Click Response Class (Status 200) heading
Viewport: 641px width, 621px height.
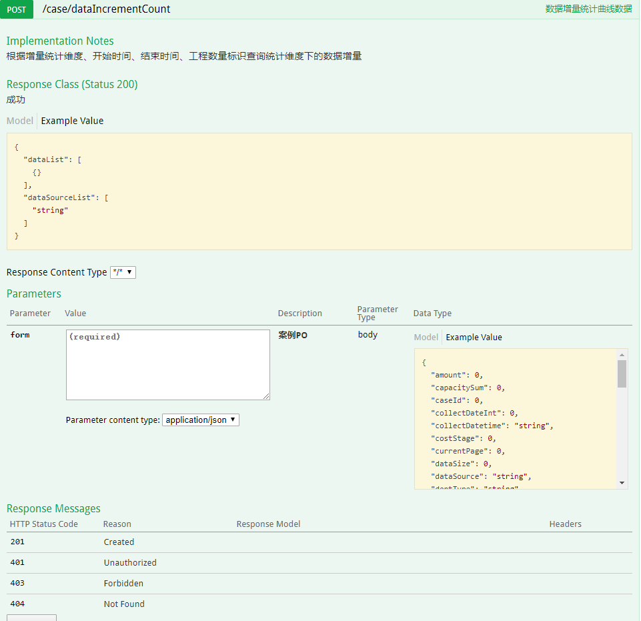click(x=72, y=84)
